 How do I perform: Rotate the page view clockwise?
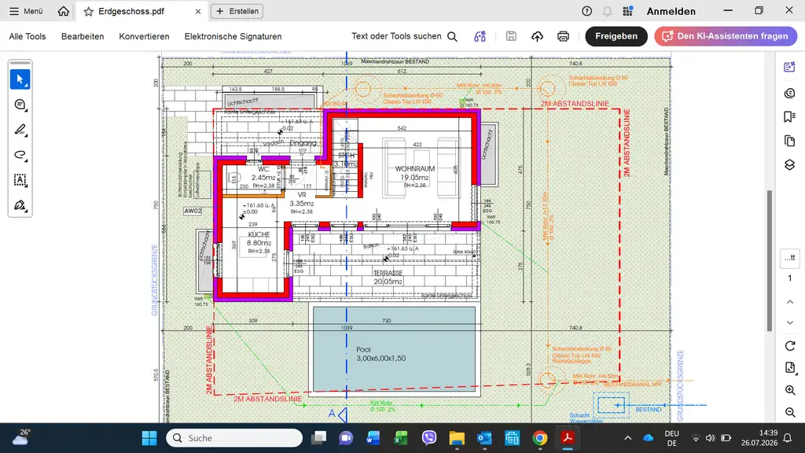pos(790,346)
